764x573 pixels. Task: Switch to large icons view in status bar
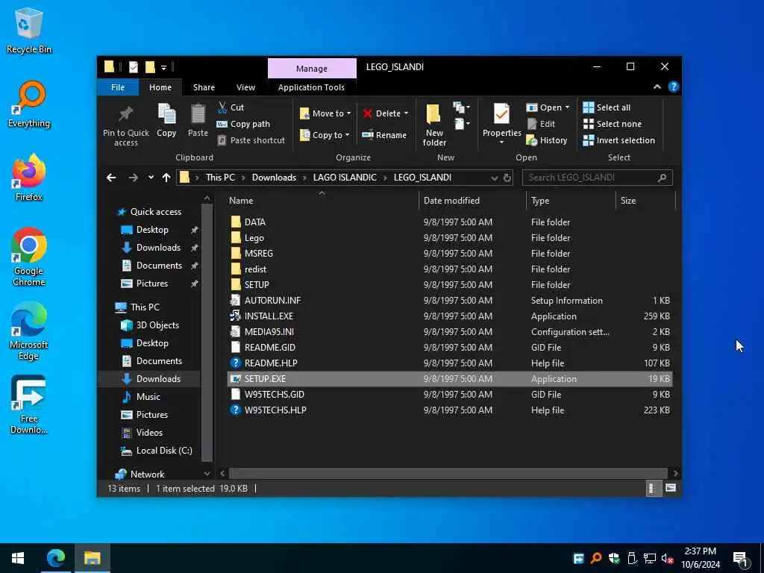pos(671,488)
